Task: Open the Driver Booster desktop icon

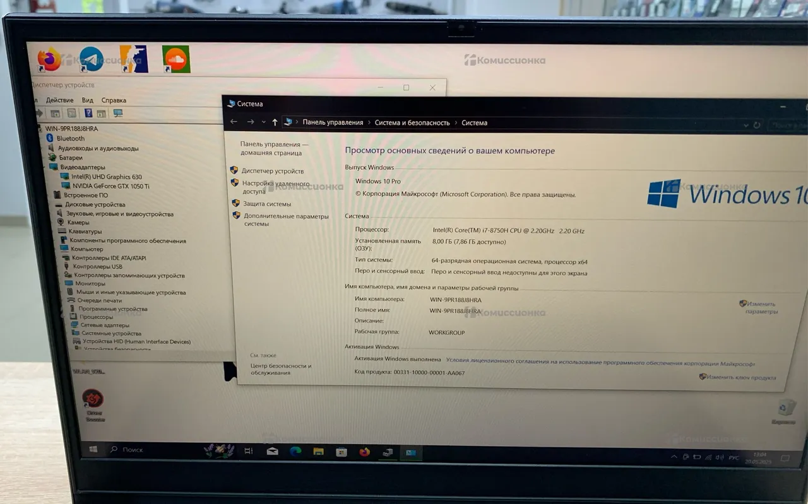Action: pos(93,405)
